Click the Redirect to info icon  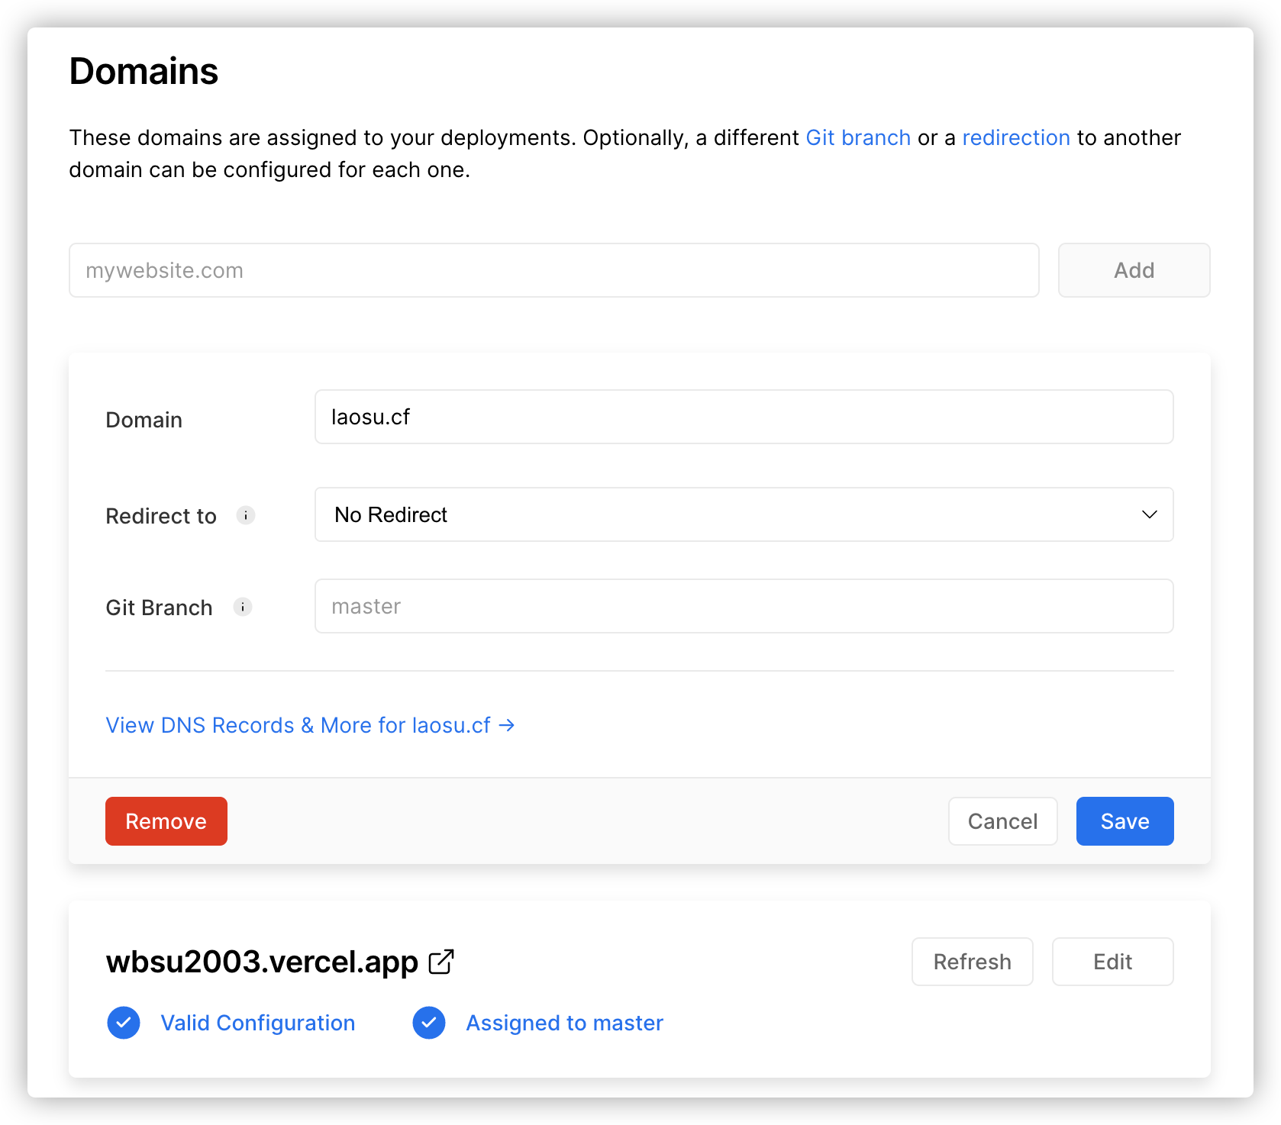[x=245, y=515]
